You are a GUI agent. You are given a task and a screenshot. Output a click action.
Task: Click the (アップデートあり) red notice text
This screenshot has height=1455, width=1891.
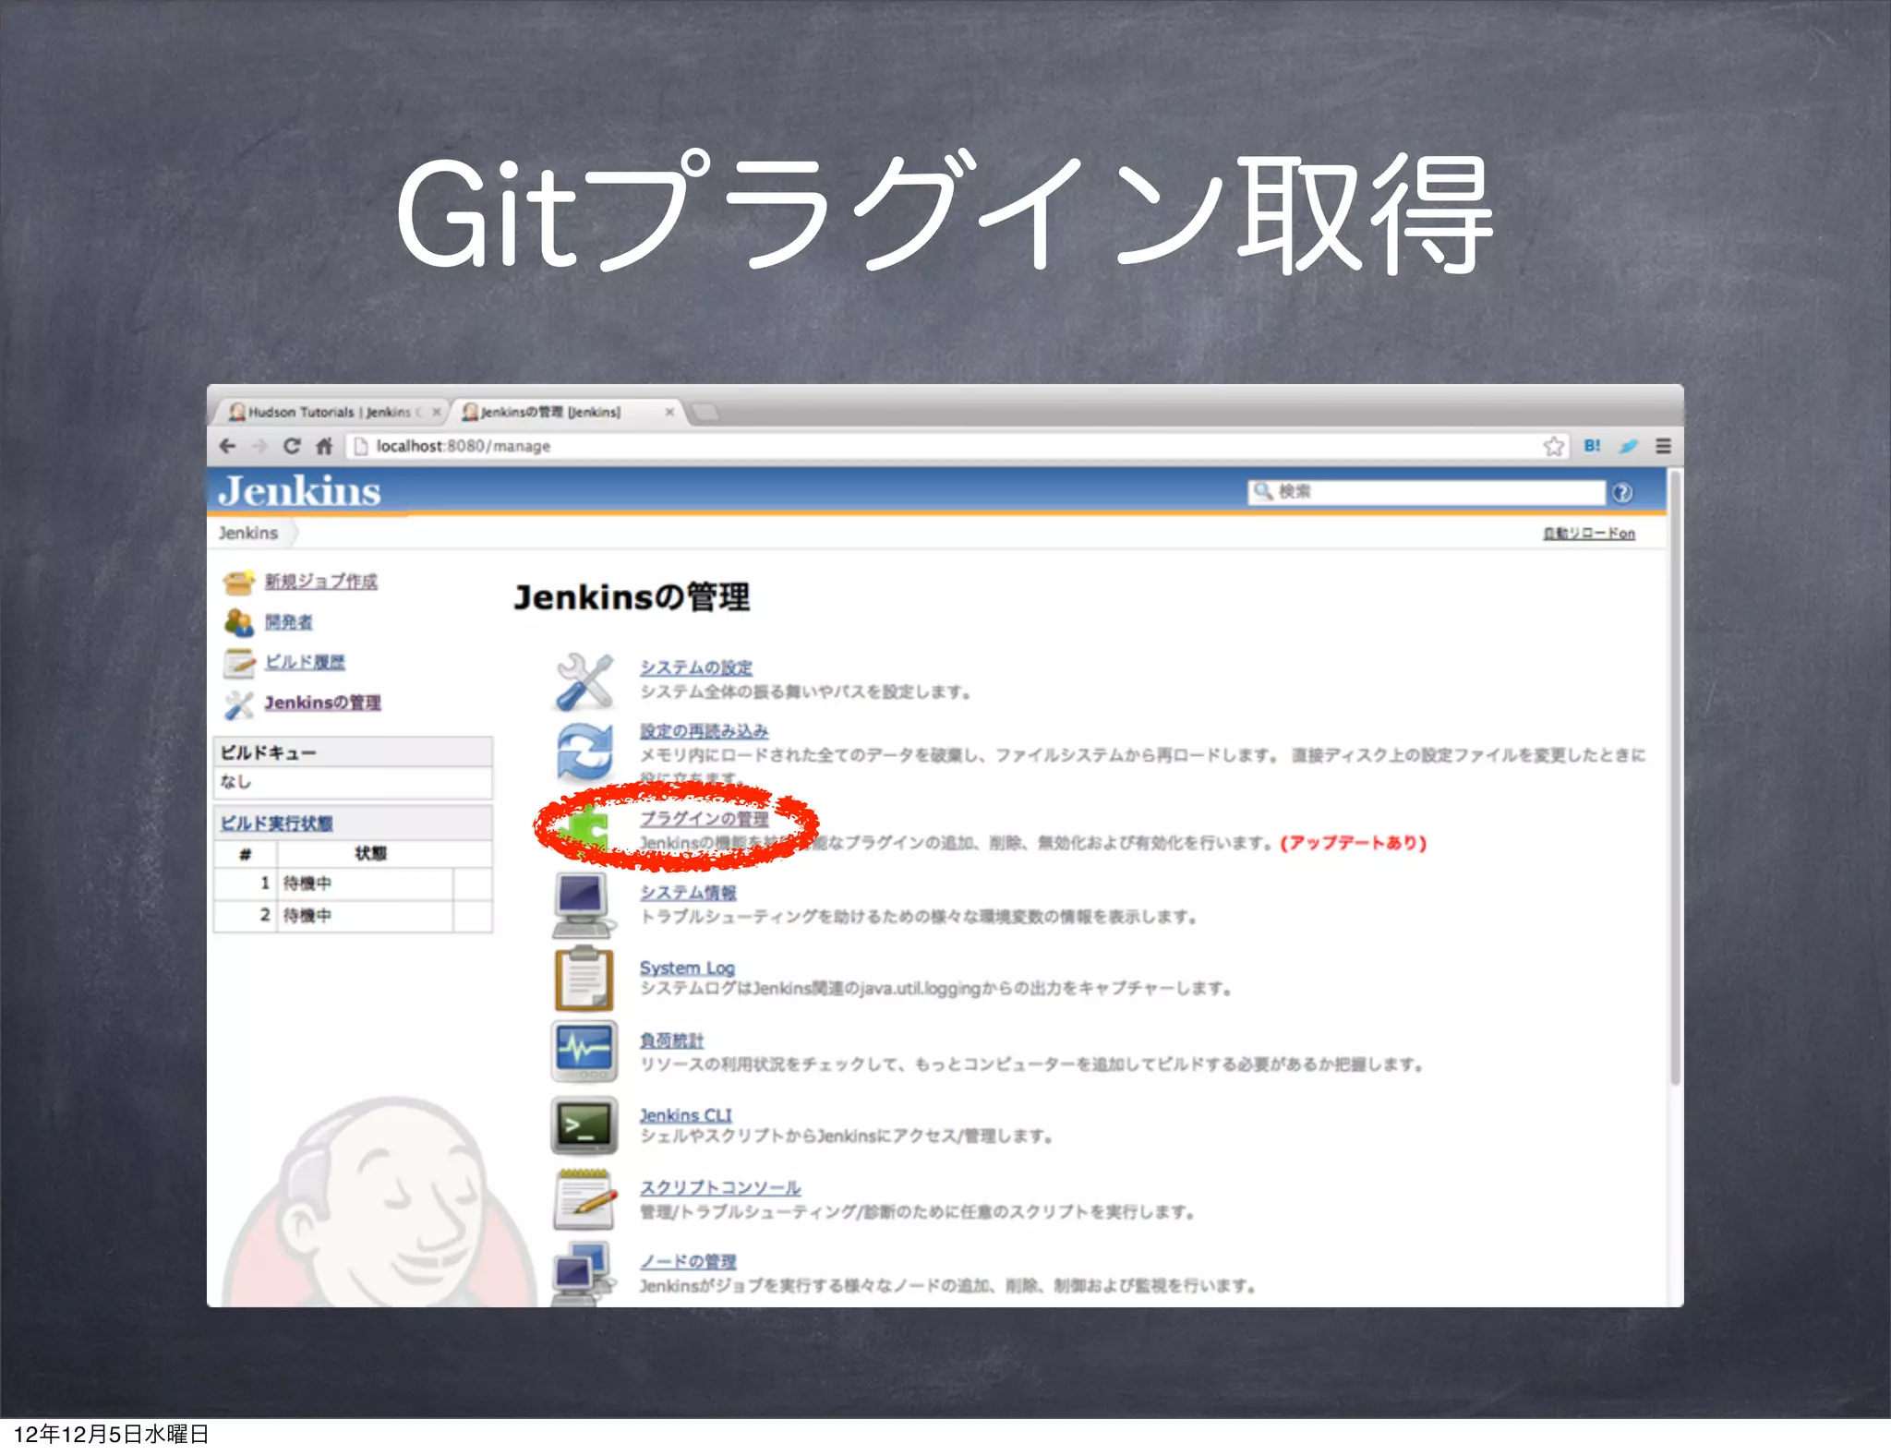(x=1354, y=843)
